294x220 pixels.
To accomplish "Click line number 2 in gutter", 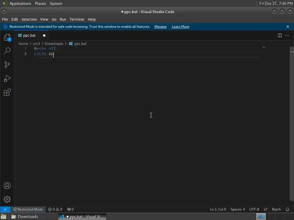I will (25, 54).
